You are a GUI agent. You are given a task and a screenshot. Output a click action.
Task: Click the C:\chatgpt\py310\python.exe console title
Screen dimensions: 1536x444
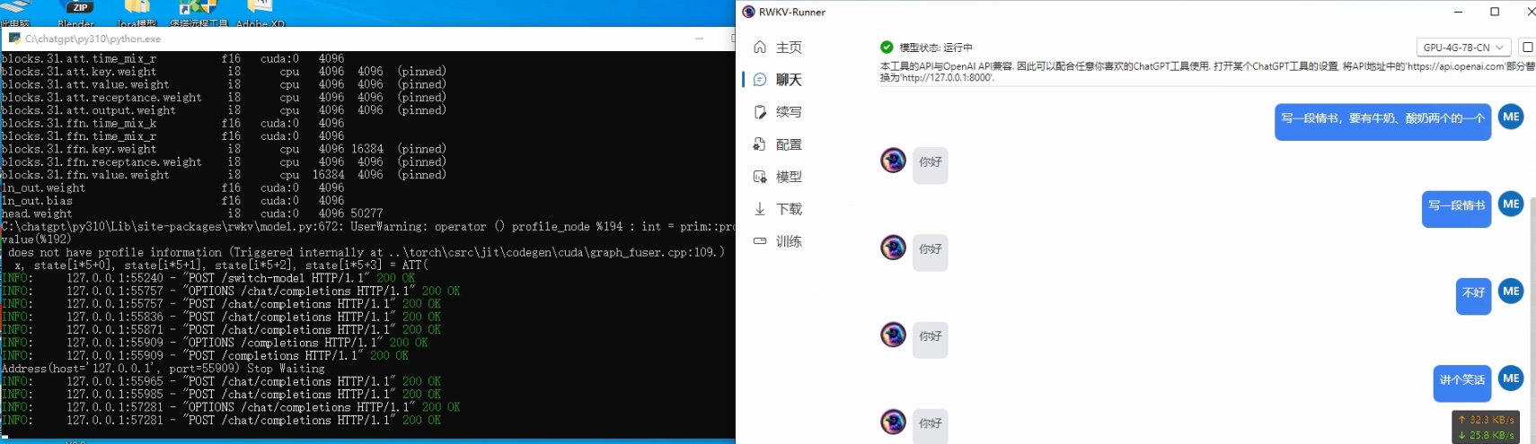click(x=93, y=39)
